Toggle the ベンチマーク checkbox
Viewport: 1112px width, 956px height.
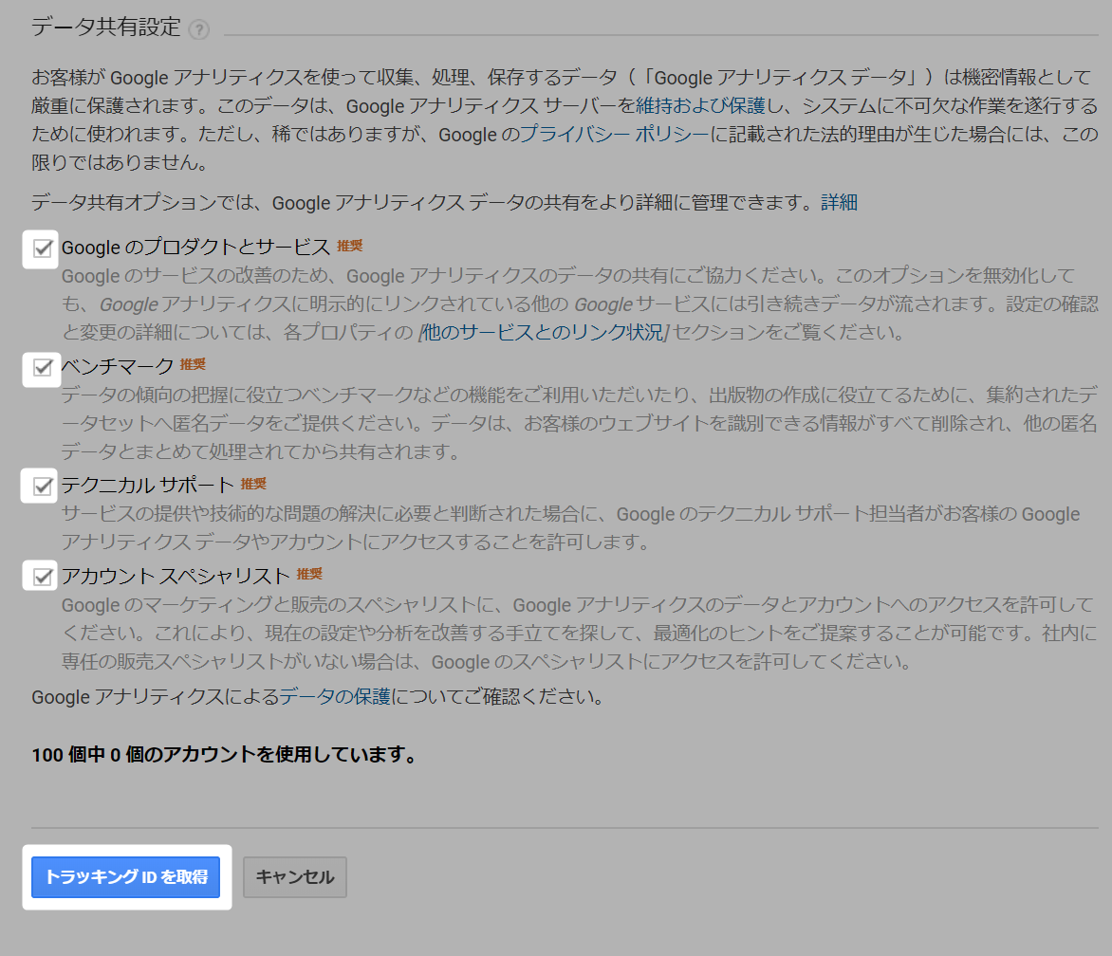pyautogui.click(x=43, y=368)
